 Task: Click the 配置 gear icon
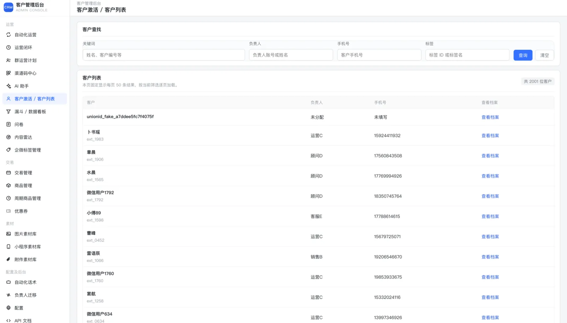click(x=9, y=308)
